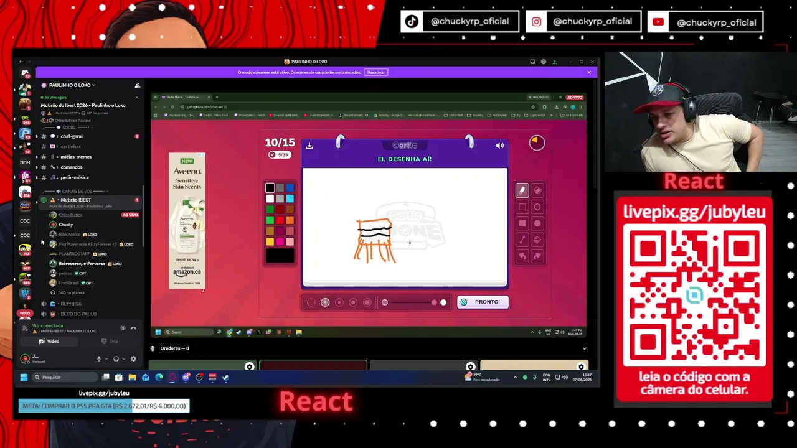Screen dimensions: 797x448
Task: Click Desativar to disable streamer mode
Action: (376, 72)
